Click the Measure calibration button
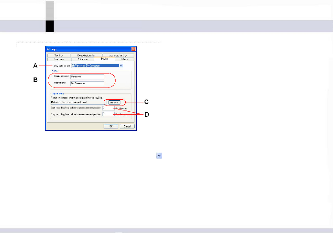The height and width of the screenshot is (233, 333). pos(114,102)
